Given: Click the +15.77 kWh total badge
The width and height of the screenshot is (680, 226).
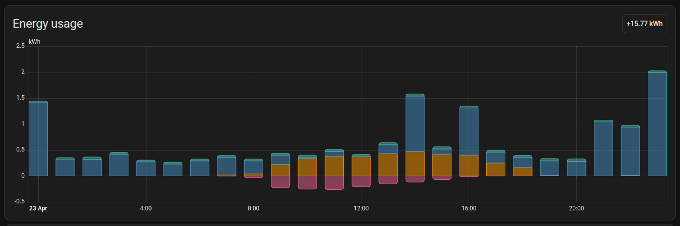Looking at the screenshot, I should coord(644,24).
